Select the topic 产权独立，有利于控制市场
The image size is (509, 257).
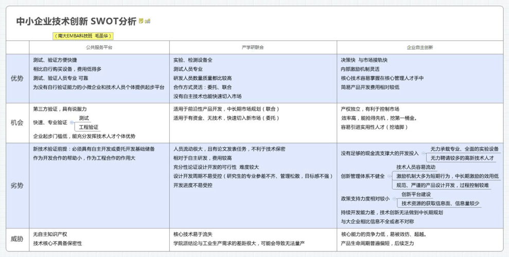click(370, 109)
